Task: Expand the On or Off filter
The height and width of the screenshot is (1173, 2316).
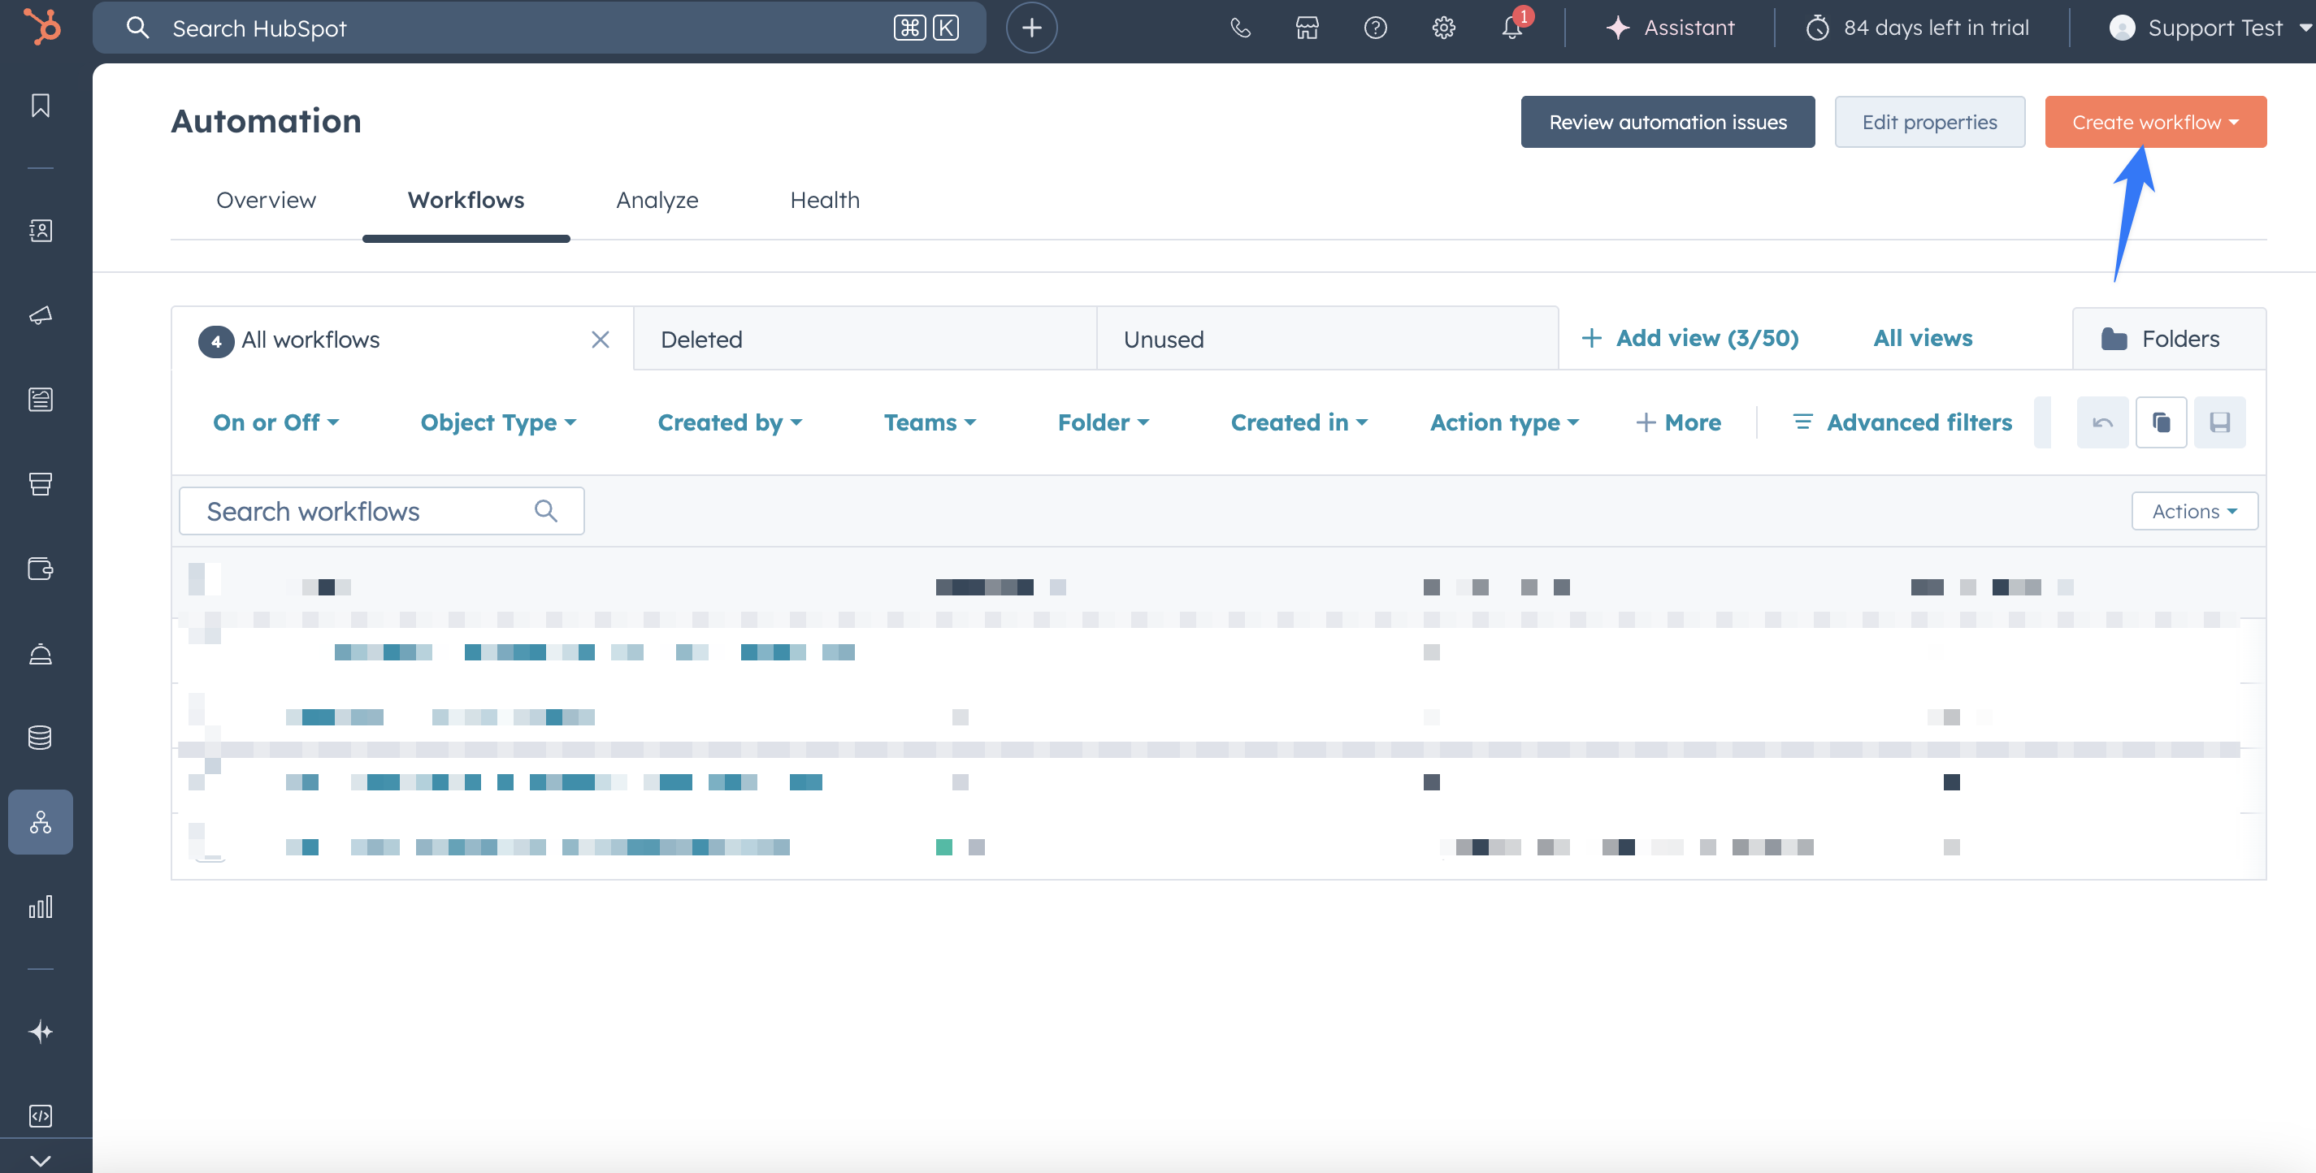Action: (276, 422)
